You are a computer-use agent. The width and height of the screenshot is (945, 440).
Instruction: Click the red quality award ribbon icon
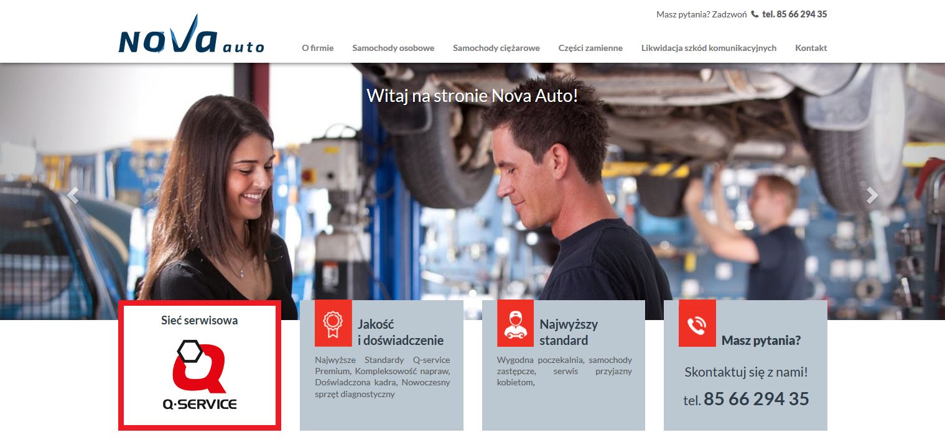333,323
